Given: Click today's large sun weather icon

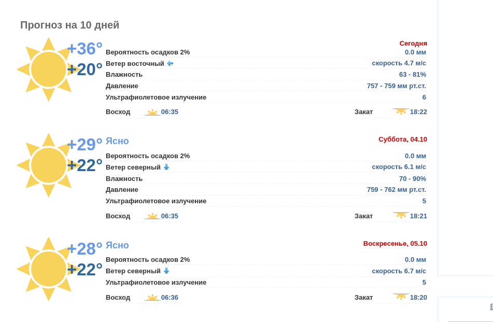Looking at the screenshot, I should 48,69.
